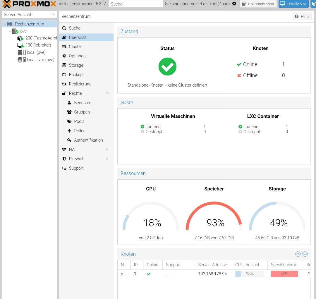Image resolution: width=316 pixels, height=299 pixels.
Task: Open the Server-Ansicht view dropdown
Action: coord(54,15)
